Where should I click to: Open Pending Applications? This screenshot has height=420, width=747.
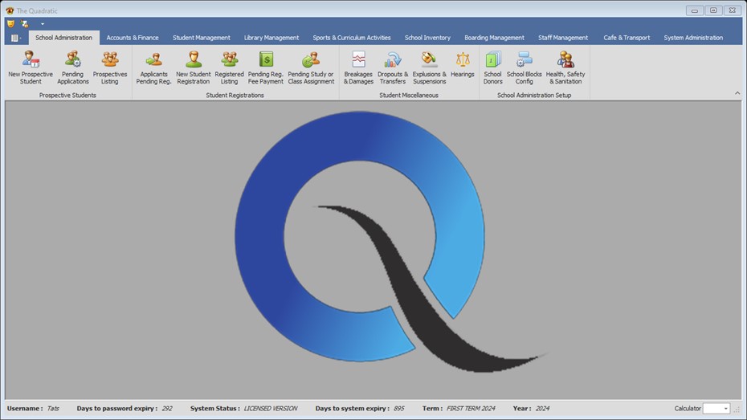72,67
